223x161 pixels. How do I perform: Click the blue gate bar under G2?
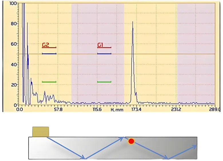point(49,54)
